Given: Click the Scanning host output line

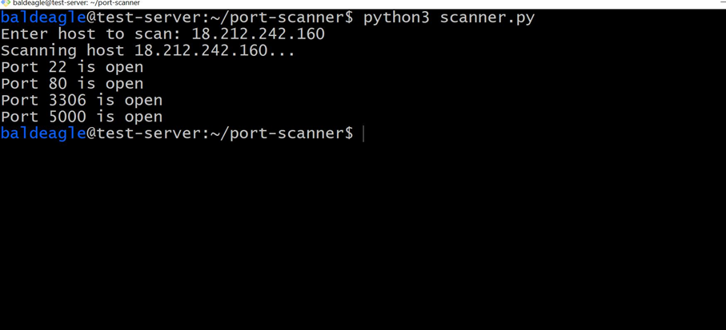Looking at the screenshot, I should click(x=148, y=50).
